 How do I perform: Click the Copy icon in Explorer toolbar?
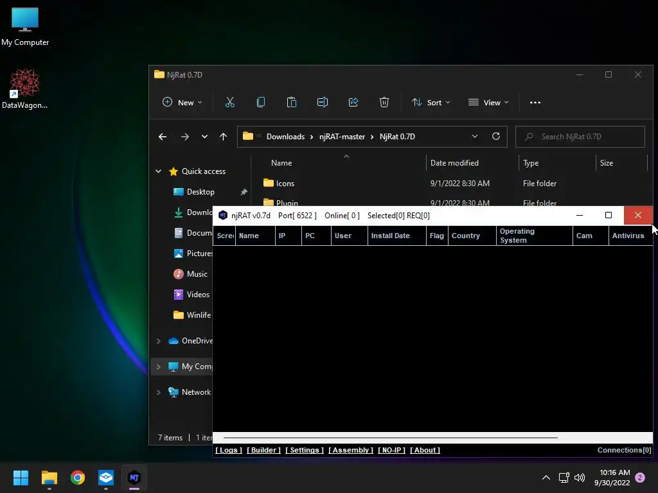[261, 102]
